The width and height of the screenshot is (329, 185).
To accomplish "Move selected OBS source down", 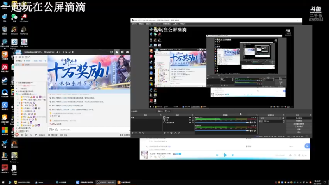I will 179,133.
